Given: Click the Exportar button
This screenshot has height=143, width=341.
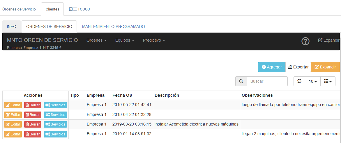Looking at the screenshot, I should pos(298,67).
